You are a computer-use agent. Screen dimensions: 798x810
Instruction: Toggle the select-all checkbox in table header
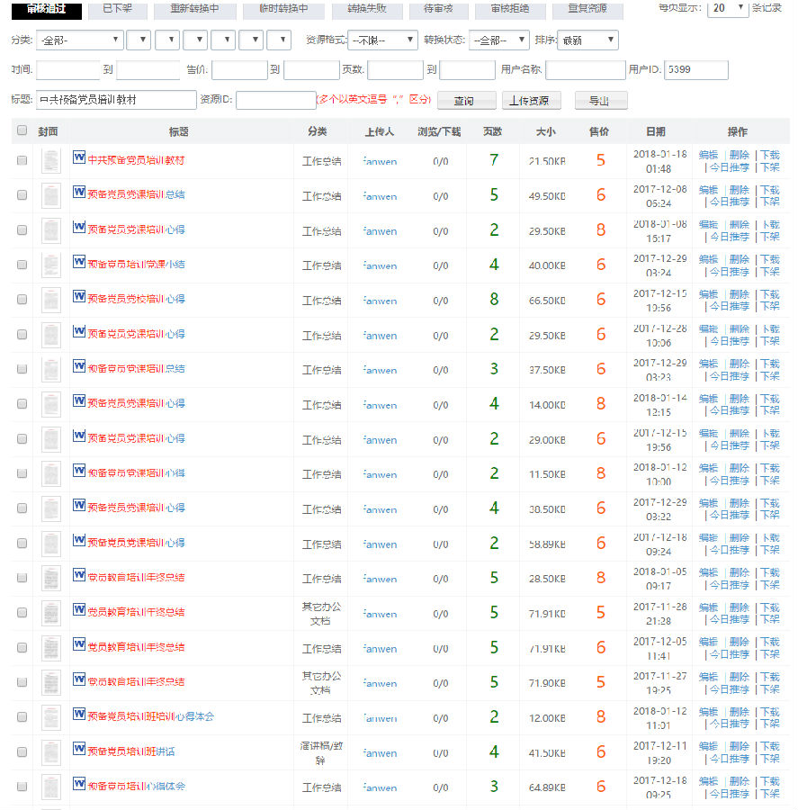click(x=22, y=131)
